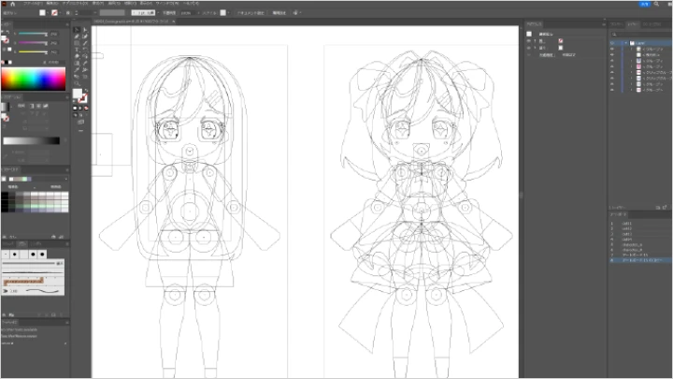Select the Zoom magnifier tool
Image resolution: width=673 pixels, height=379 pixels.
coord(77,83)
